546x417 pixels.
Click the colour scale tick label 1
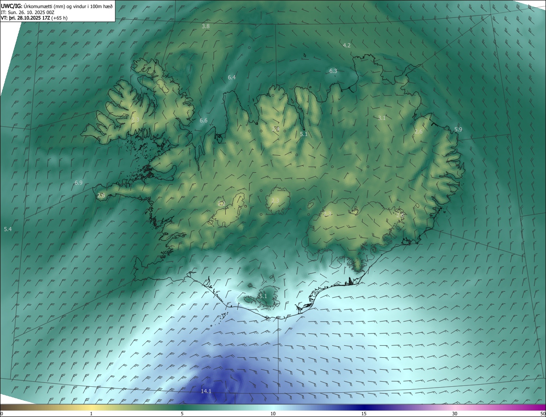point(91,414)
